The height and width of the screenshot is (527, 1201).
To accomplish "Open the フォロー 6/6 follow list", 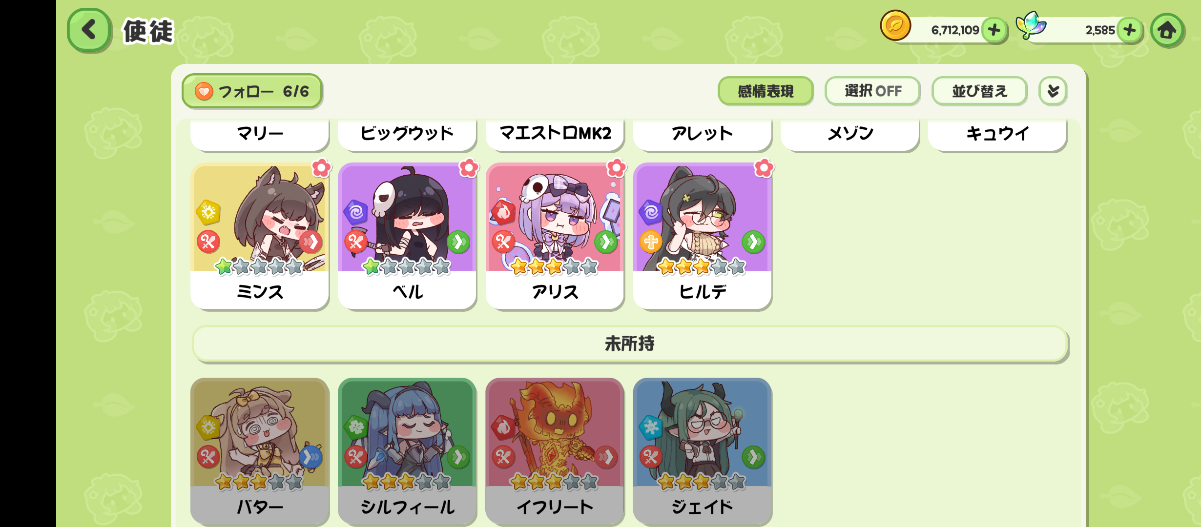I will (252, 91).
